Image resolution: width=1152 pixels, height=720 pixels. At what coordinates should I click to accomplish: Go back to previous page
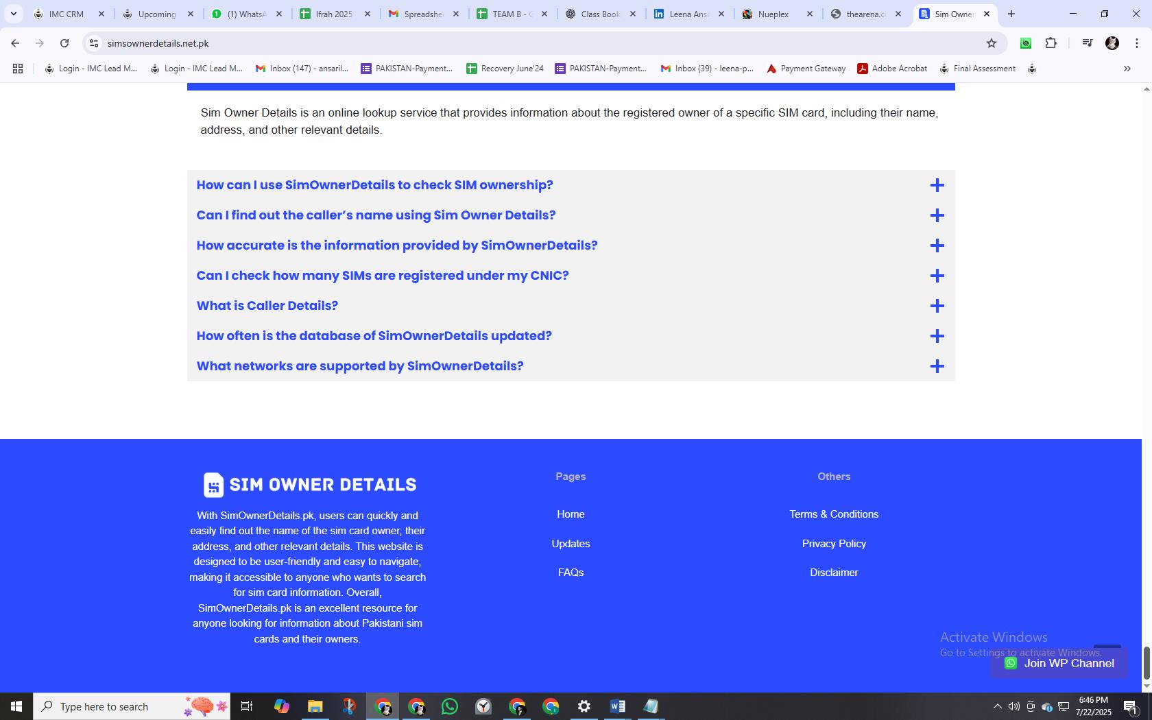(15, 43)
